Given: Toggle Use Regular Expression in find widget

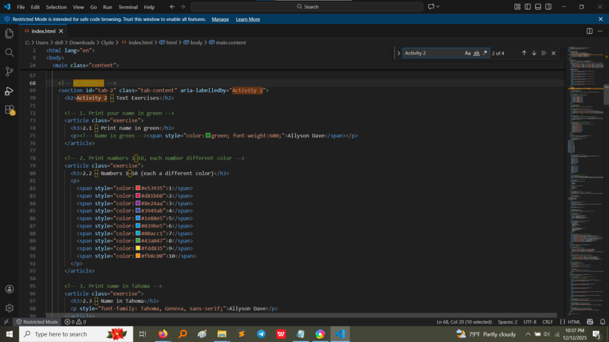Looking at the screenshot, I should (x=485, y=53).
